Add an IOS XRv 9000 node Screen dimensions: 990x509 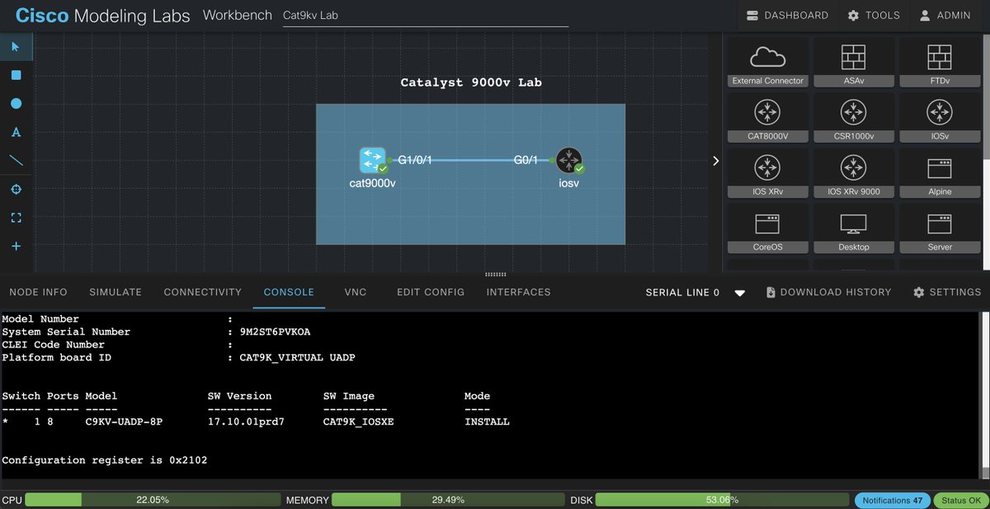click(x=854, y=173)
